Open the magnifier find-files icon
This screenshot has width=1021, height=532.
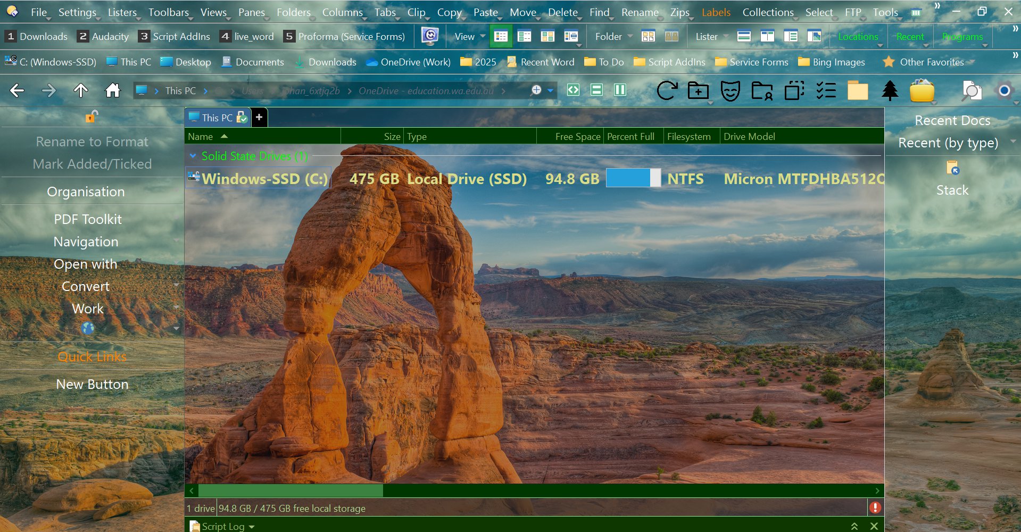click(x=971, y=91)
